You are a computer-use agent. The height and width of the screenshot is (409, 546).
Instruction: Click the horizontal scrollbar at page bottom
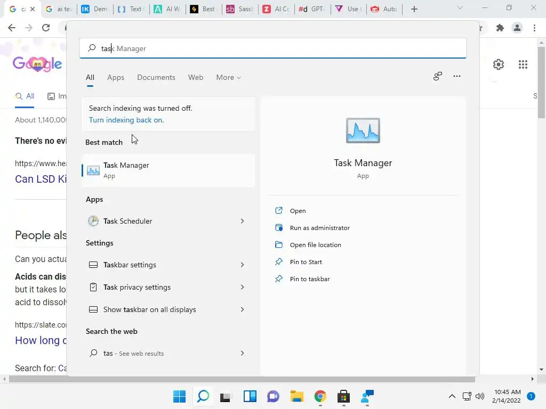[242, 379]
